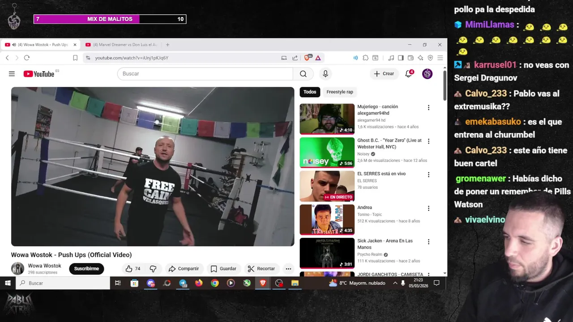Close the Wowa Wostok tab

75,45
